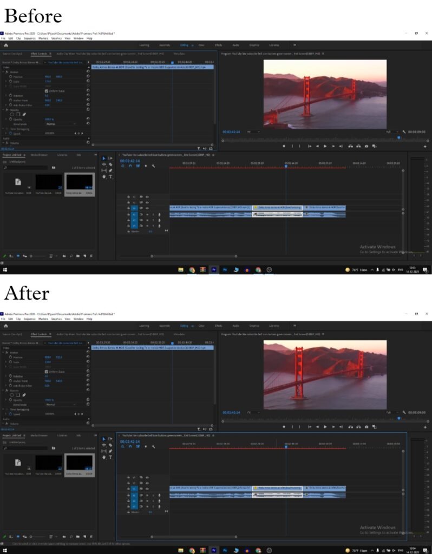Reset the Position parameter in the Before Effect Controls
432x554 pixels.
tap(88, 76)
